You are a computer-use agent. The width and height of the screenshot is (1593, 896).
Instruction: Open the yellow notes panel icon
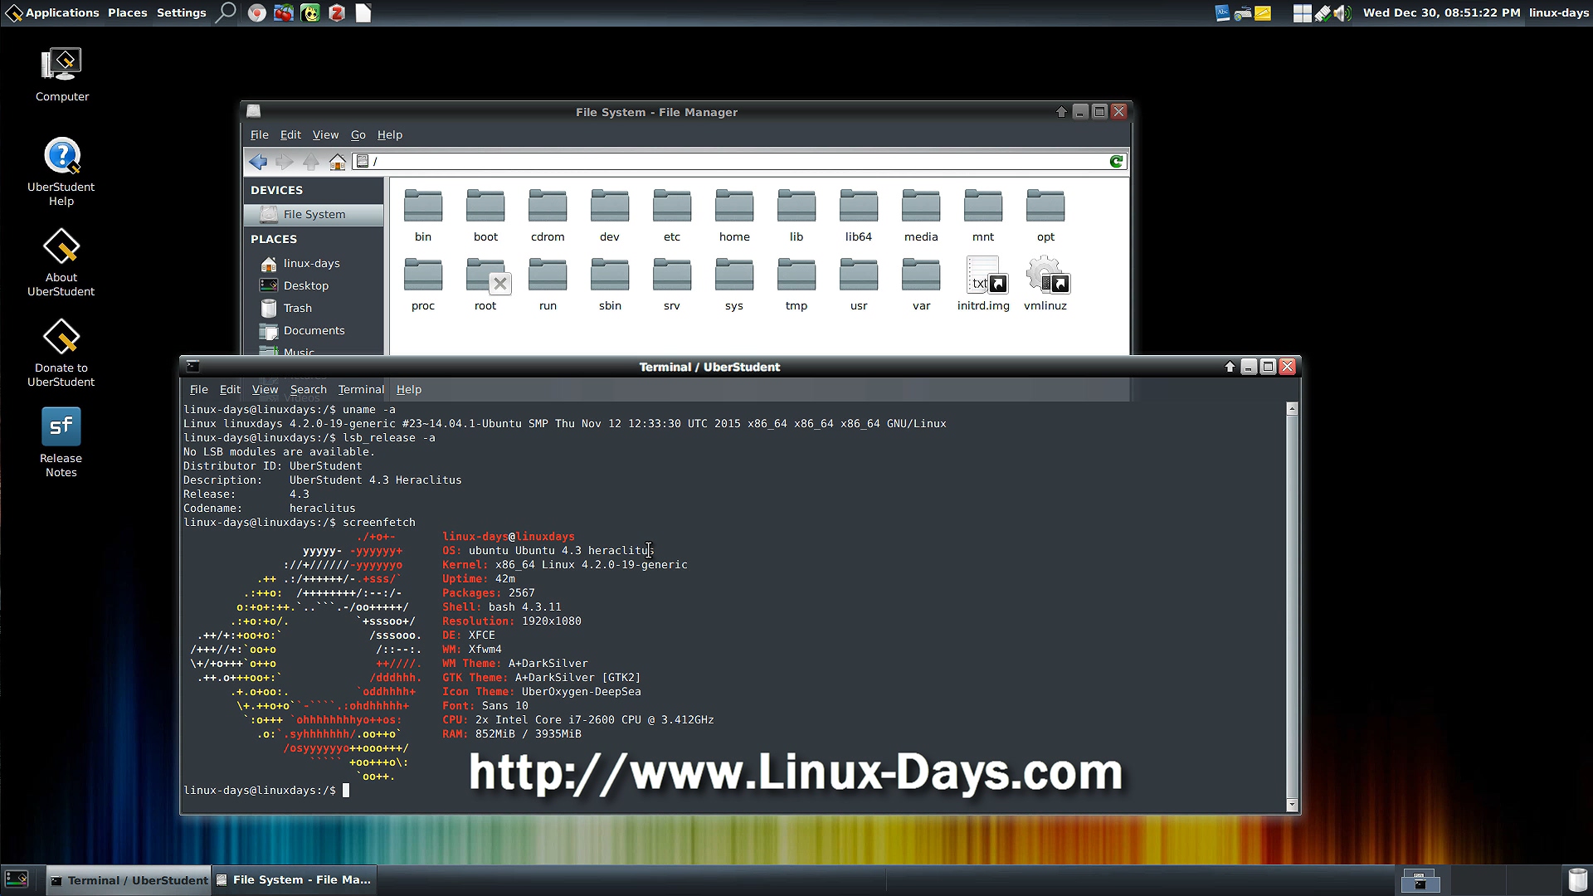(1263, 12)
